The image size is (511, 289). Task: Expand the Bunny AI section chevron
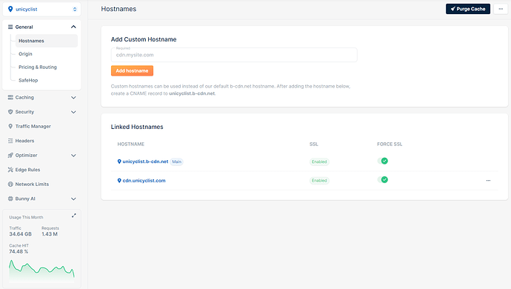coord(73,199)
